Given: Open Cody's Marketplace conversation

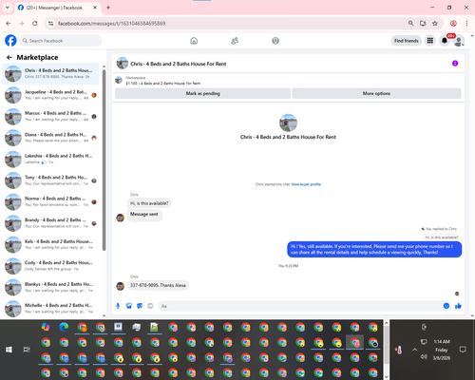Looking at the screenshot, I should (x=50, y=266).
